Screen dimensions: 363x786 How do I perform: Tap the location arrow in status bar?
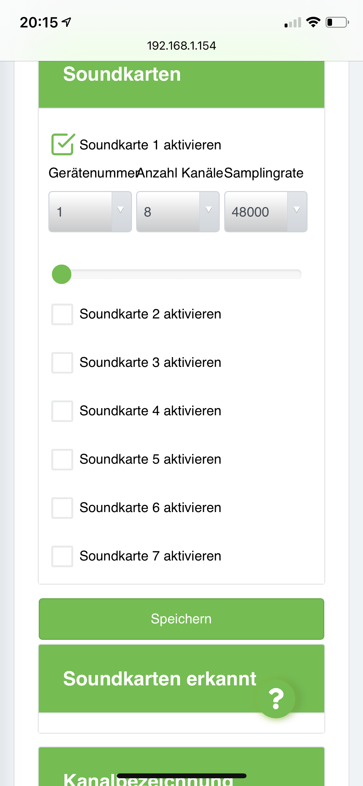(66, 22)
